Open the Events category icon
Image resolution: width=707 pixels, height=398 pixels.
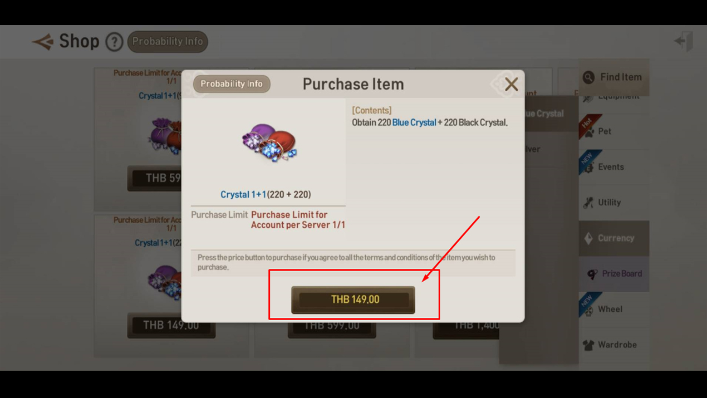[589, 167]
